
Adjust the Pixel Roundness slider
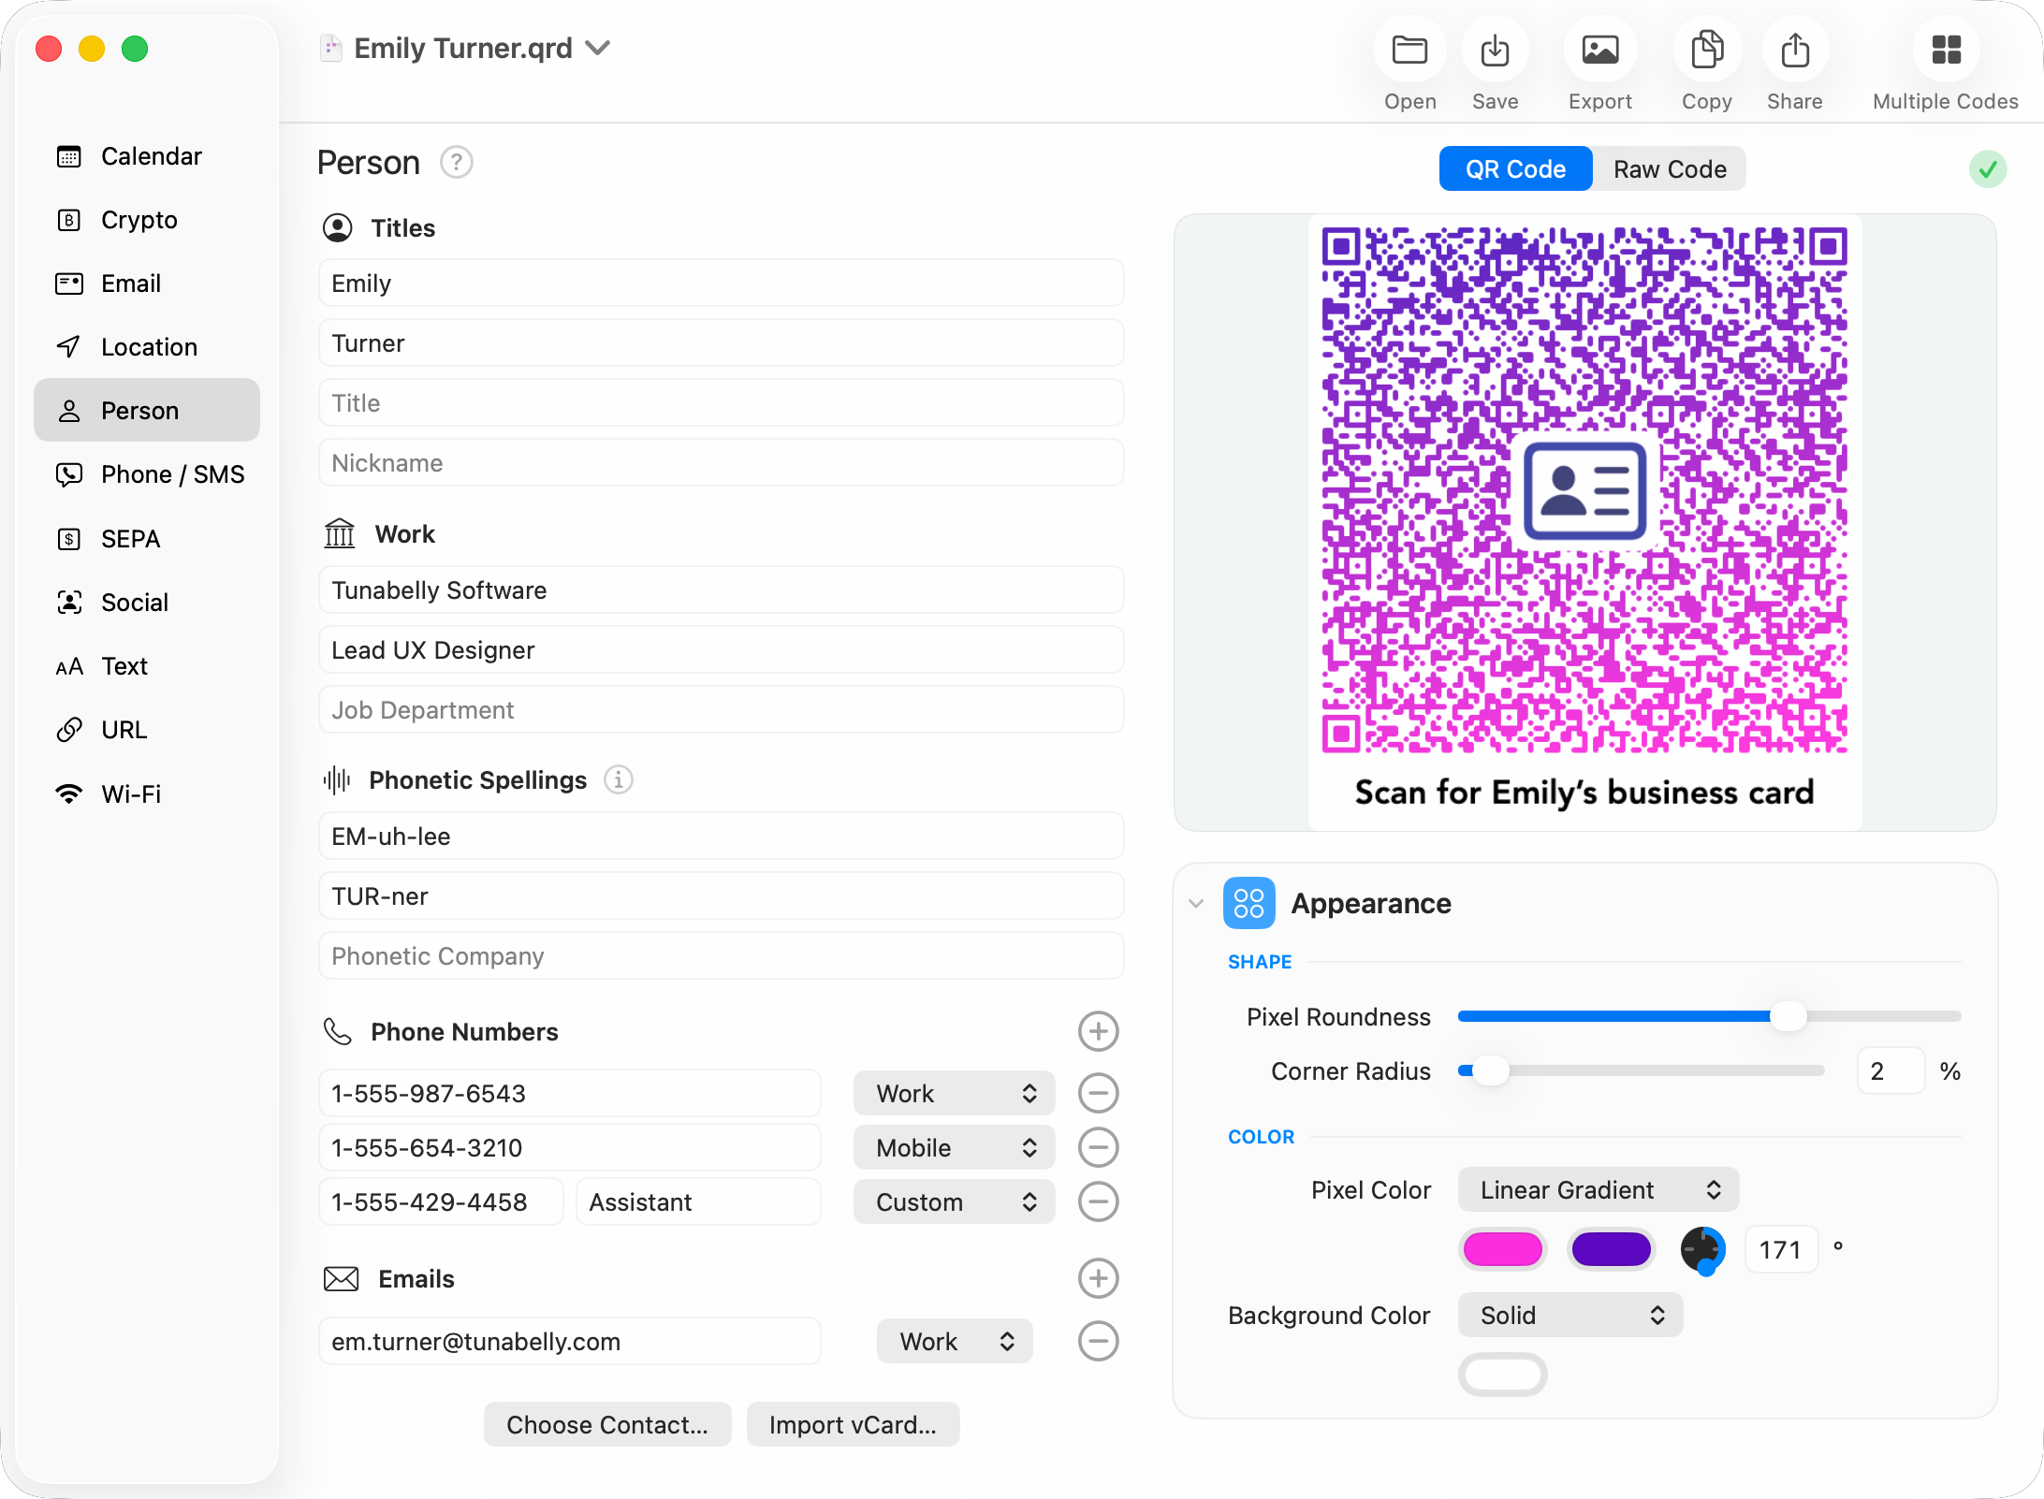pos(1788,1016)
